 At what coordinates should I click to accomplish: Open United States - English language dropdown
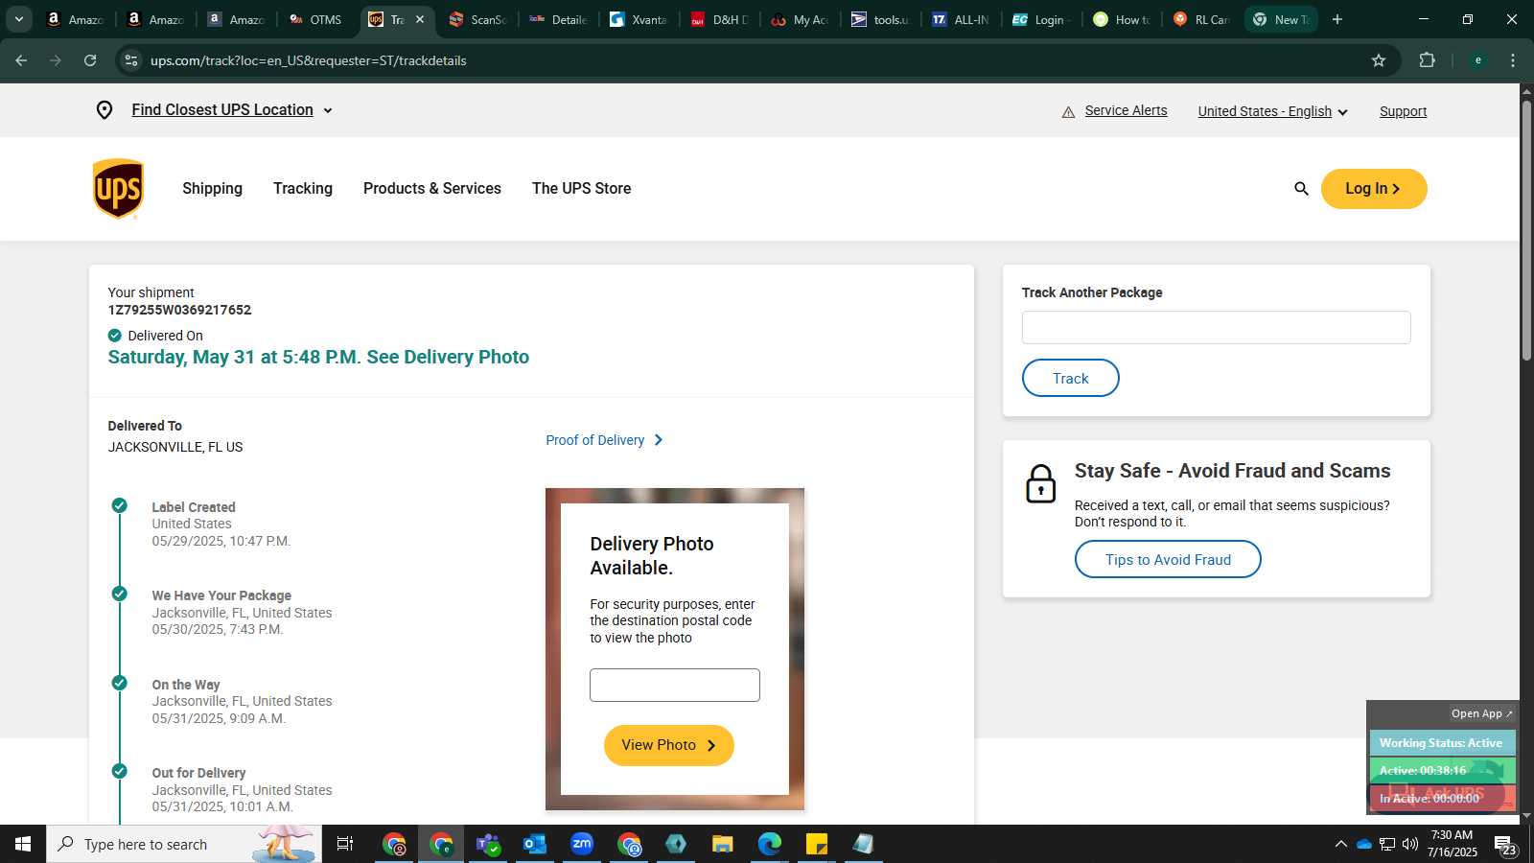point(1272,111)
